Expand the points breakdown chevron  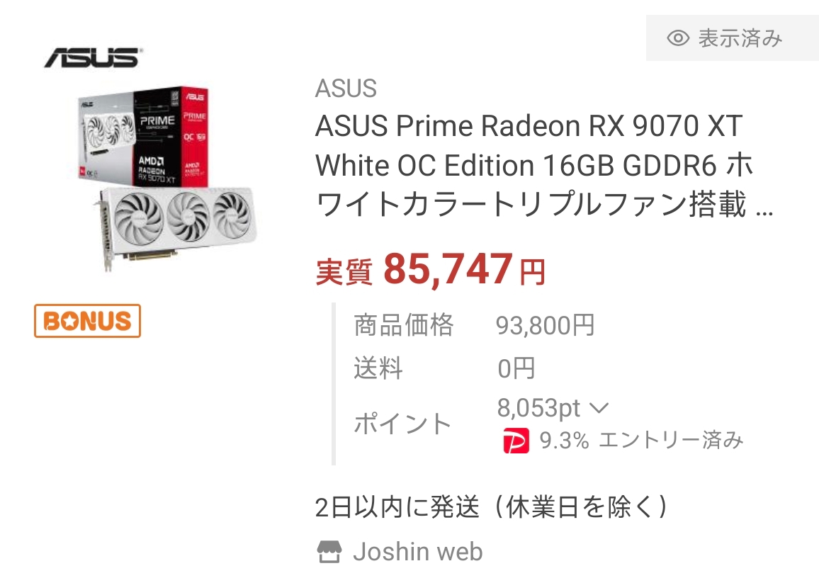599,408
